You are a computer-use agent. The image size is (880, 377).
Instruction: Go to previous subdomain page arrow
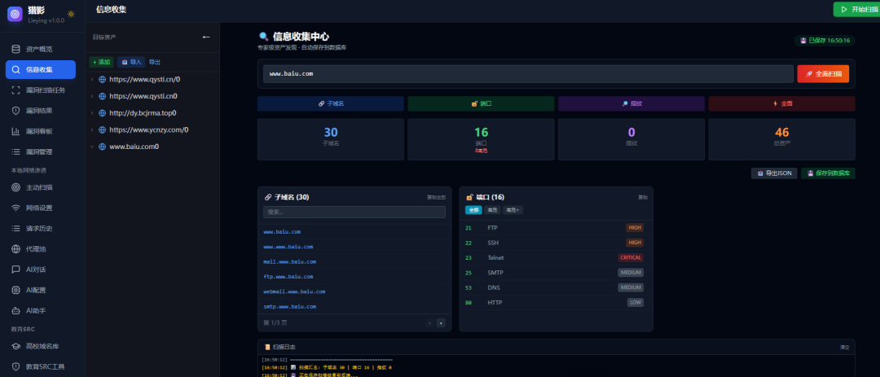429,322
